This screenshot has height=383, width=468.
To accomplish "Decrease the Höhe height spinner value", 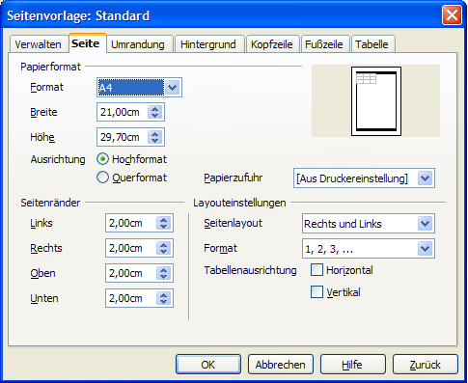I will (155, 141).
